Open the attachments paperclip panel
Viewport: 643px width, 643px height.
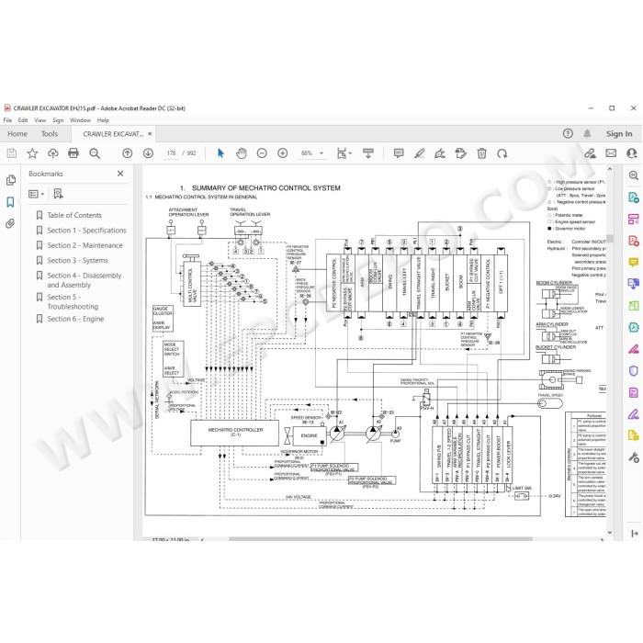(11, 223)
